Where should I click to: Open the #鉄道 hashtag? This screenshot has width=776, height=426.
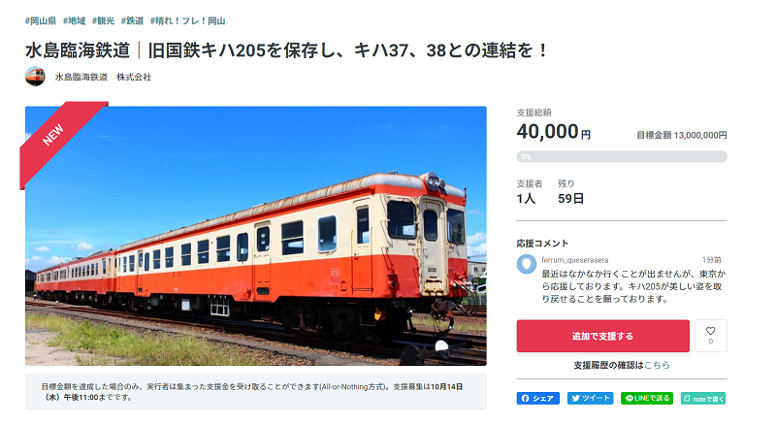coord(133,20)
